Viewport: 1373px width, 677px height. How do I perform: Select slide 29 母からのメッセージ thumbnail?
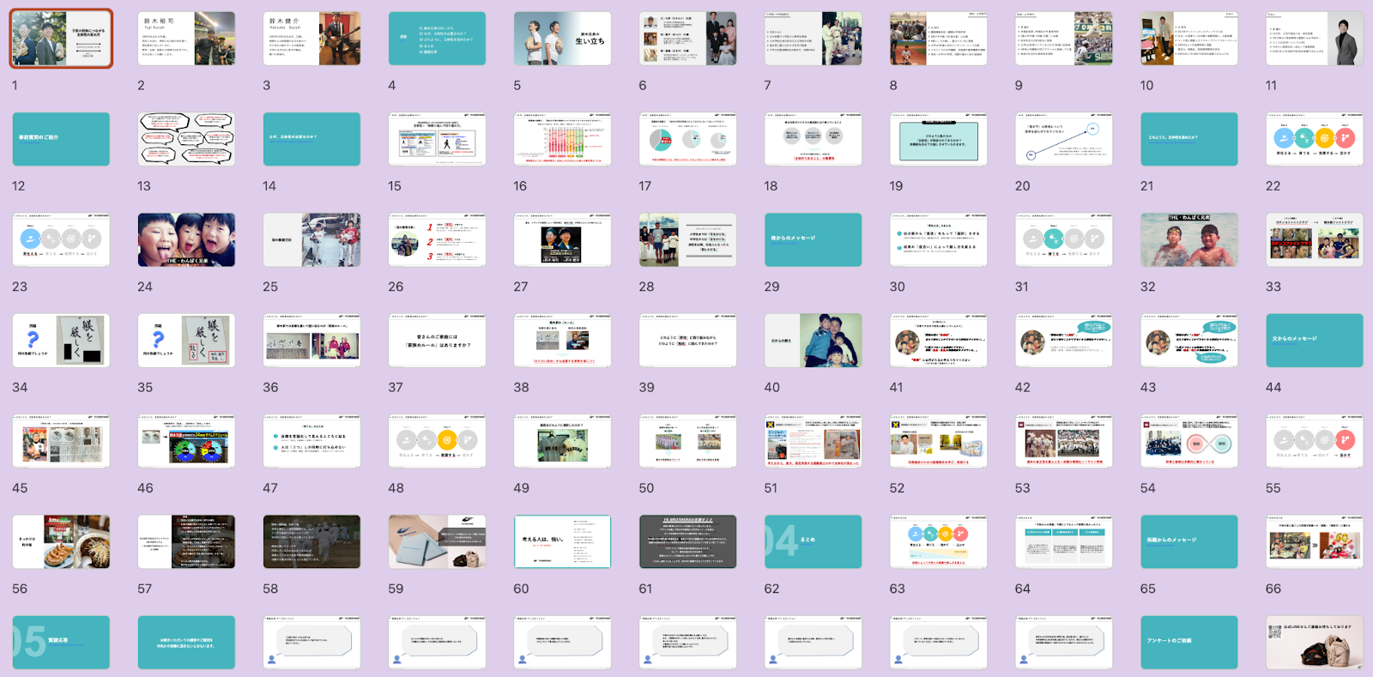point(813,239)
